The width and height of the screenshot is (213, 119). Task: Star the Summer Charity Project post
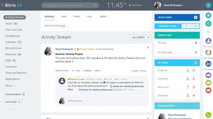click(148, 48)
